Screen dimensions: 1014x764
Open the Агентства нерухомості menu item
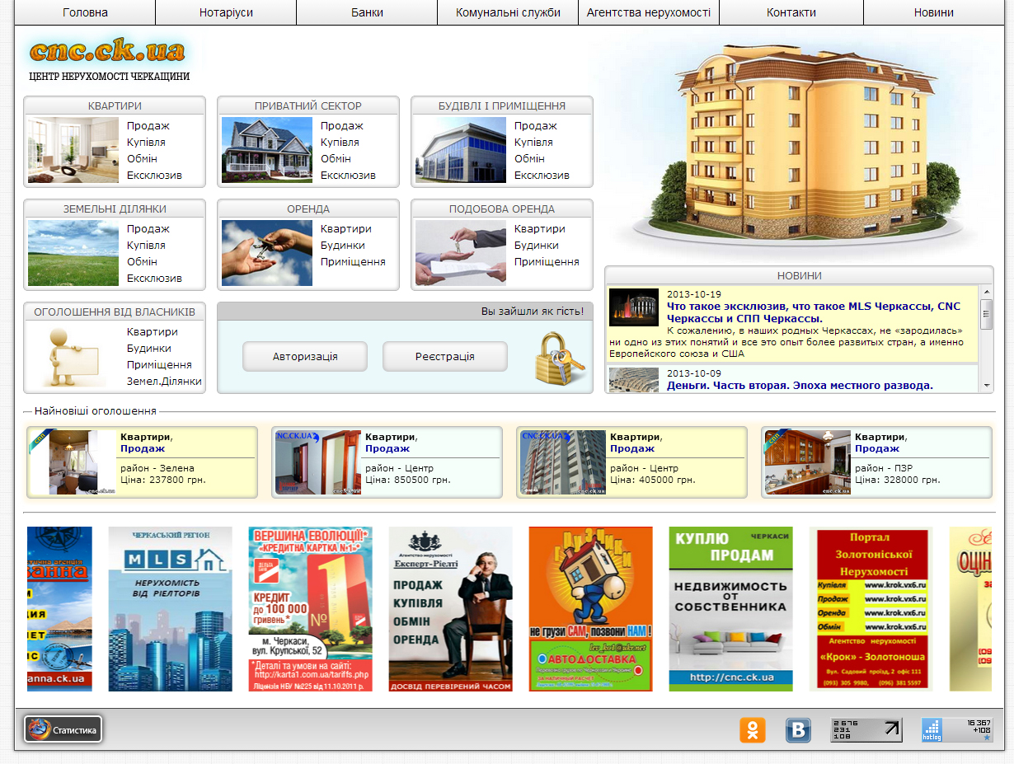coord(649,12)
